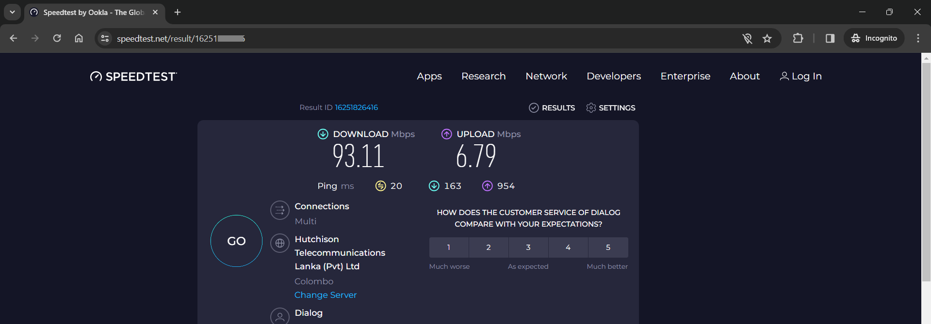Screen dimensions: 931x324
Task: Rate customer service 2
Action: [489, 247]
